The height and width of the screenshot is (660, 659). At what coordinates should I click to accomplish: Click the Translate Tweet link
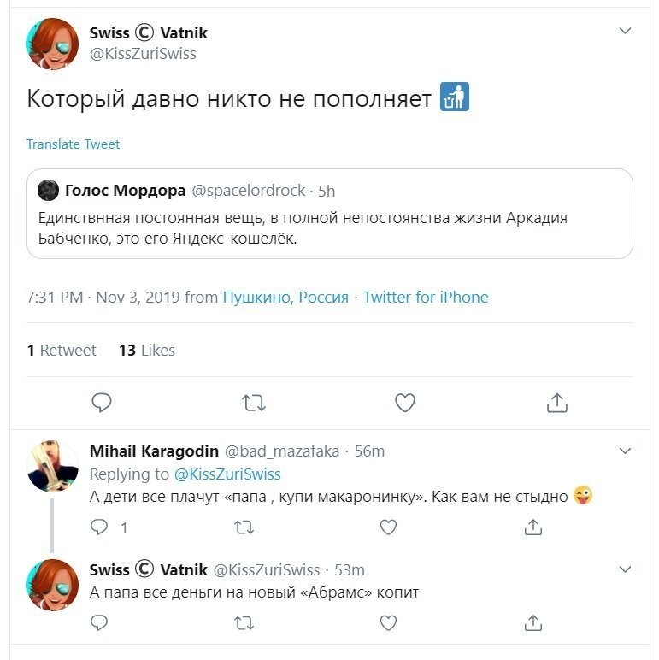(x=74, y=144)
